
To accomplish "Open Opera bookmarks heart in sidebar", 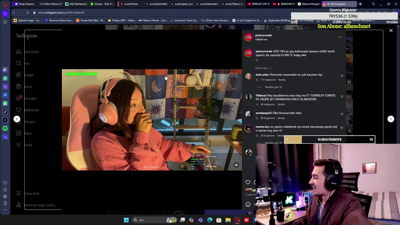I will 5,183.
